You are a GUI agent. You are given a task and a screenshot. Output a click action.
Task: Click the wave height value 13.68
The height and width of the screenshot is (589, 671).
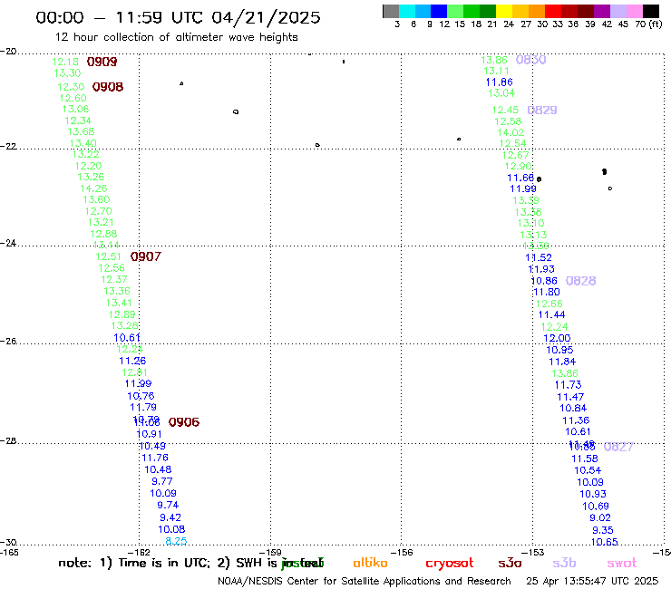coord(81,131)
